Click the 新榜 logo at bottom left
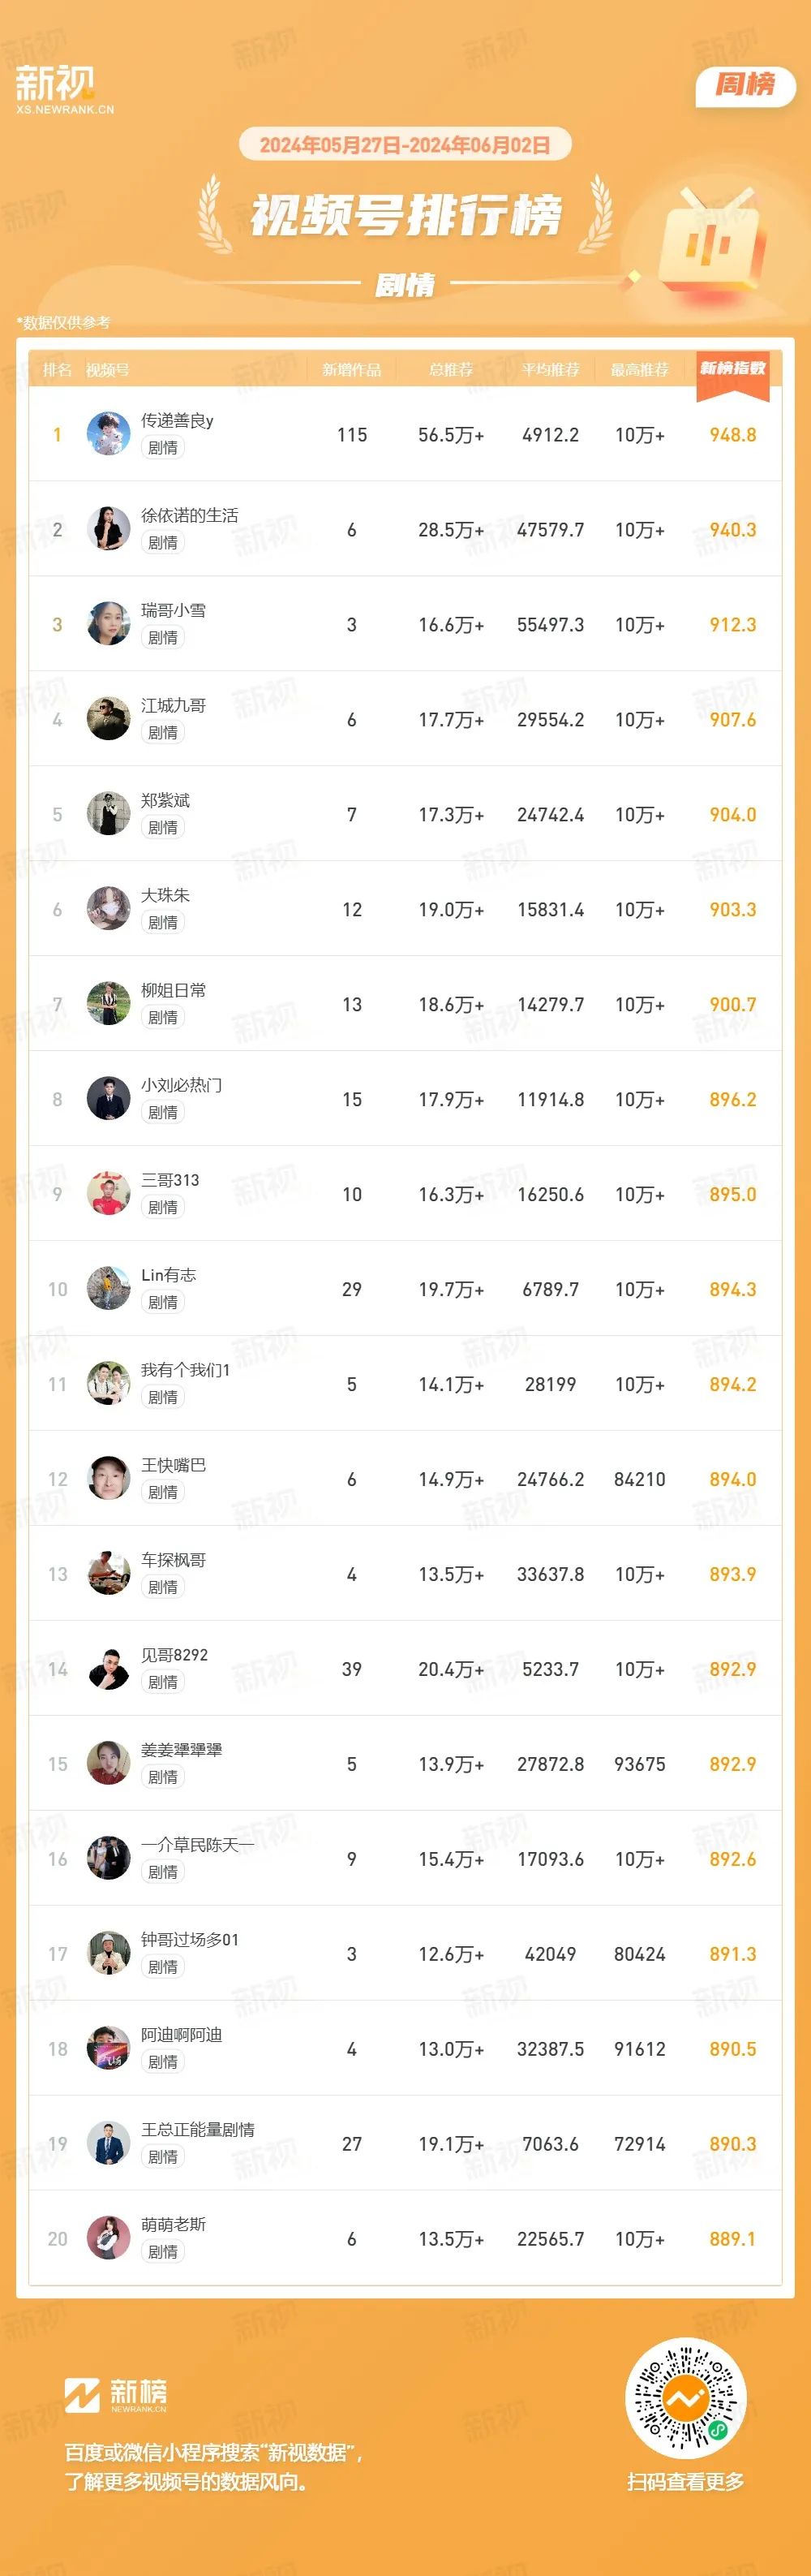 [x=116, y=2394]
